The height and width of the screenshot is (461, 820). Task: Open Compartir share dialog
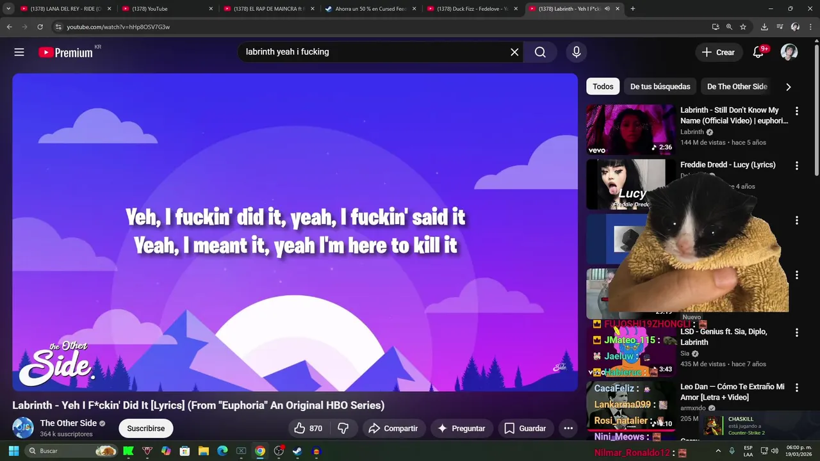click(x=393, y=428)
